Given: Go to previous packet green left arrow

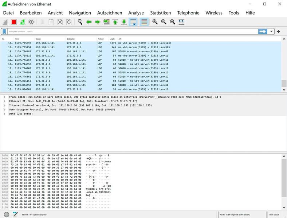Looking at the screenshot, I should point(89,22).
